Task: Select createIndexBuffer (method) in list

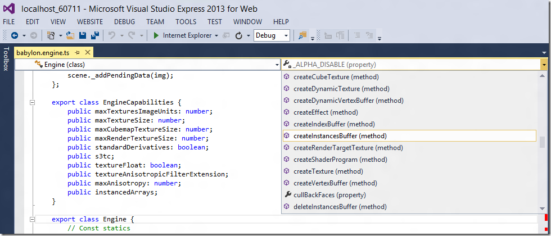Action: click(409, 124)
